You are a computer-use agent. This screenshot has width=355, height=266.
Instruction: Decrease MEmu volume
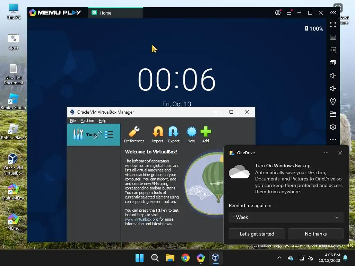[333, 88]
